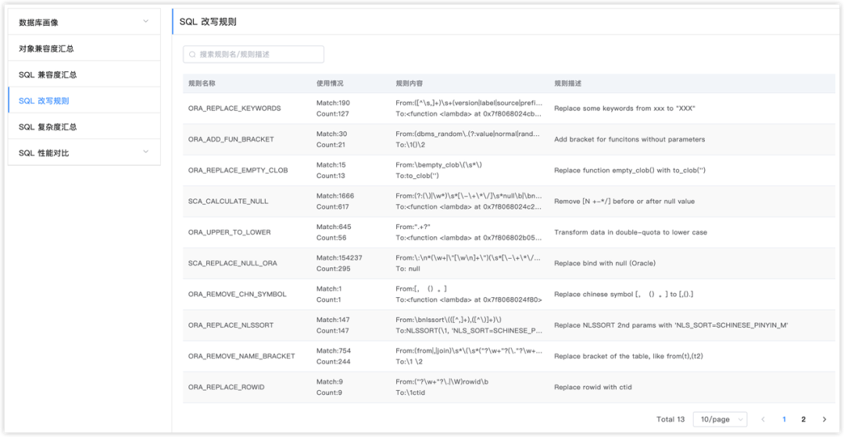Select SQL 改写规则 in the sidebar
This screenshot has height=437, width=844.
[x=84, y=101]
